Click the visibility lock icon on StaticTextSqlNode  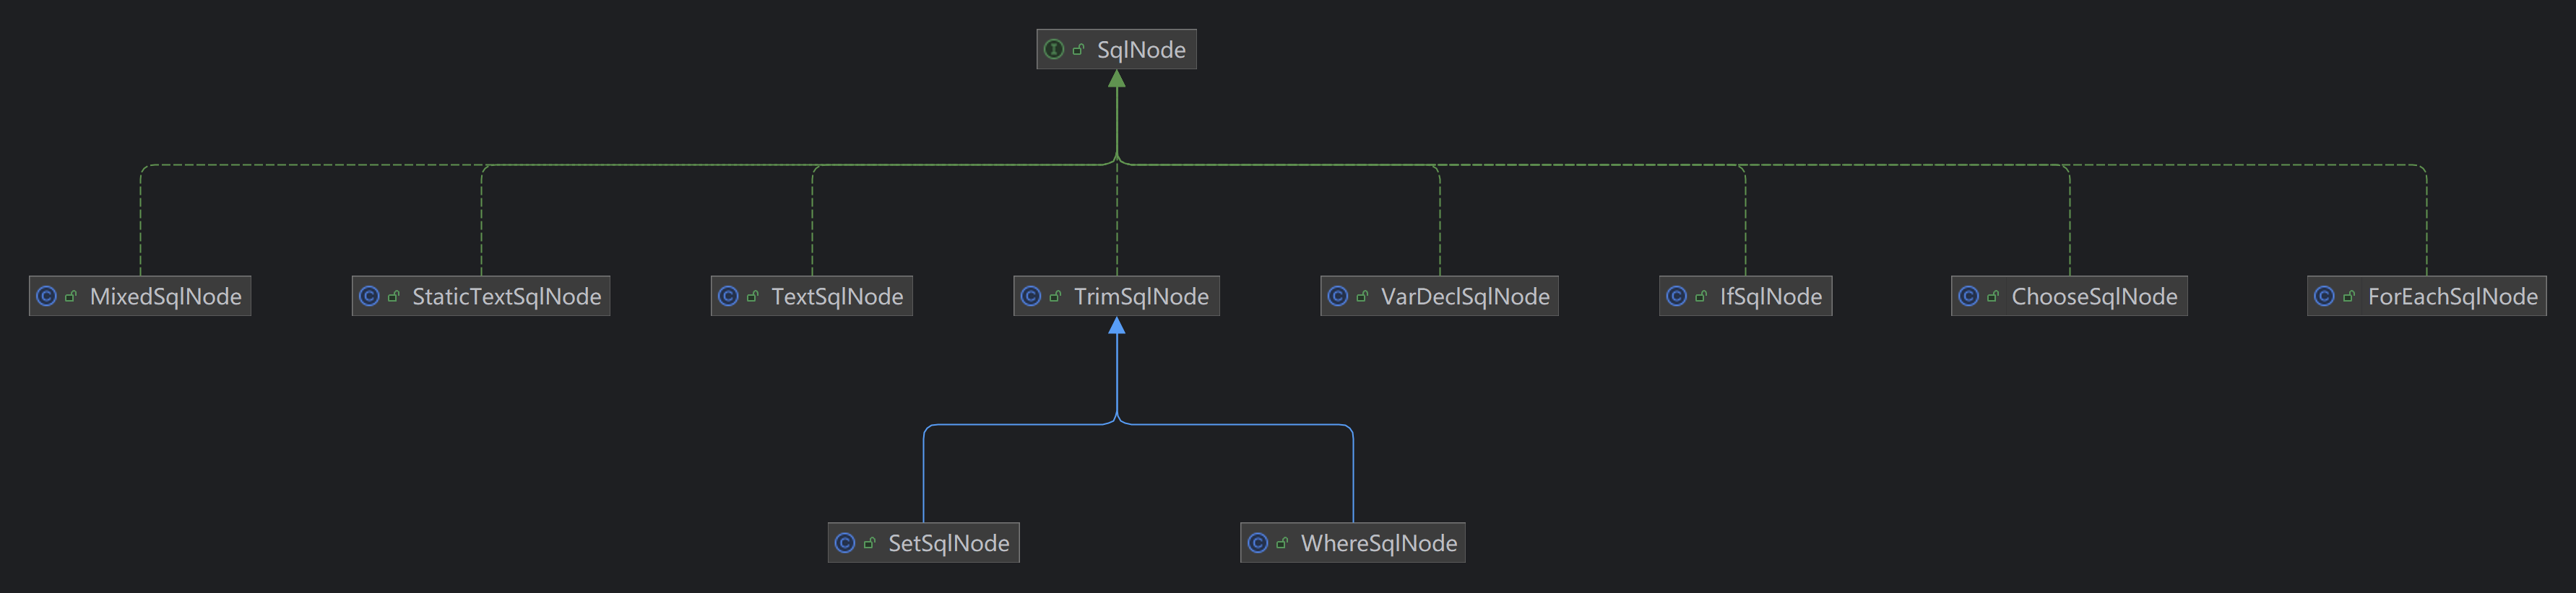393,296
